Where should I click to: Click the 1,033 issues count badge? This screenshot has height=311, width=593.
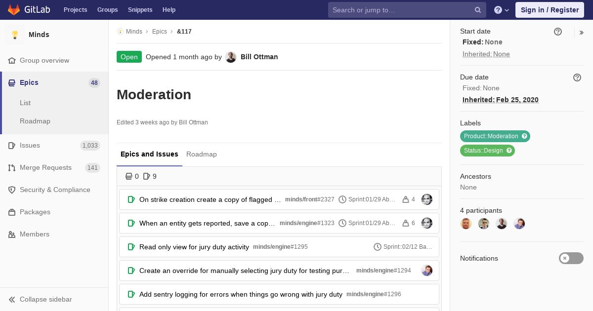[90, 146]
